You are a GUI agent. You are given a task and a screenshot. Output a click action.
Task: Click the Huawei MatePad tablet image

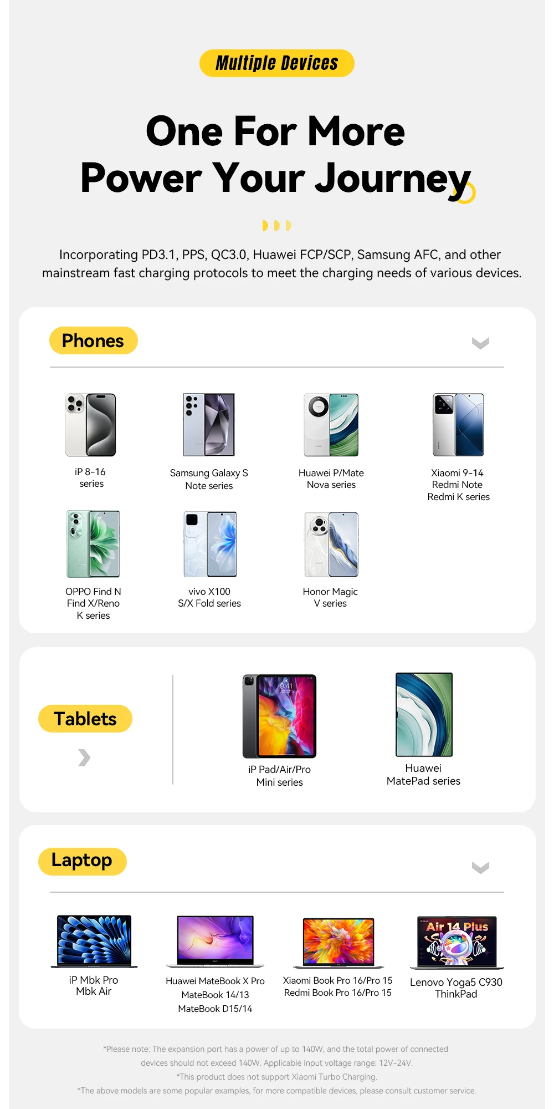(x=424, y=714)
